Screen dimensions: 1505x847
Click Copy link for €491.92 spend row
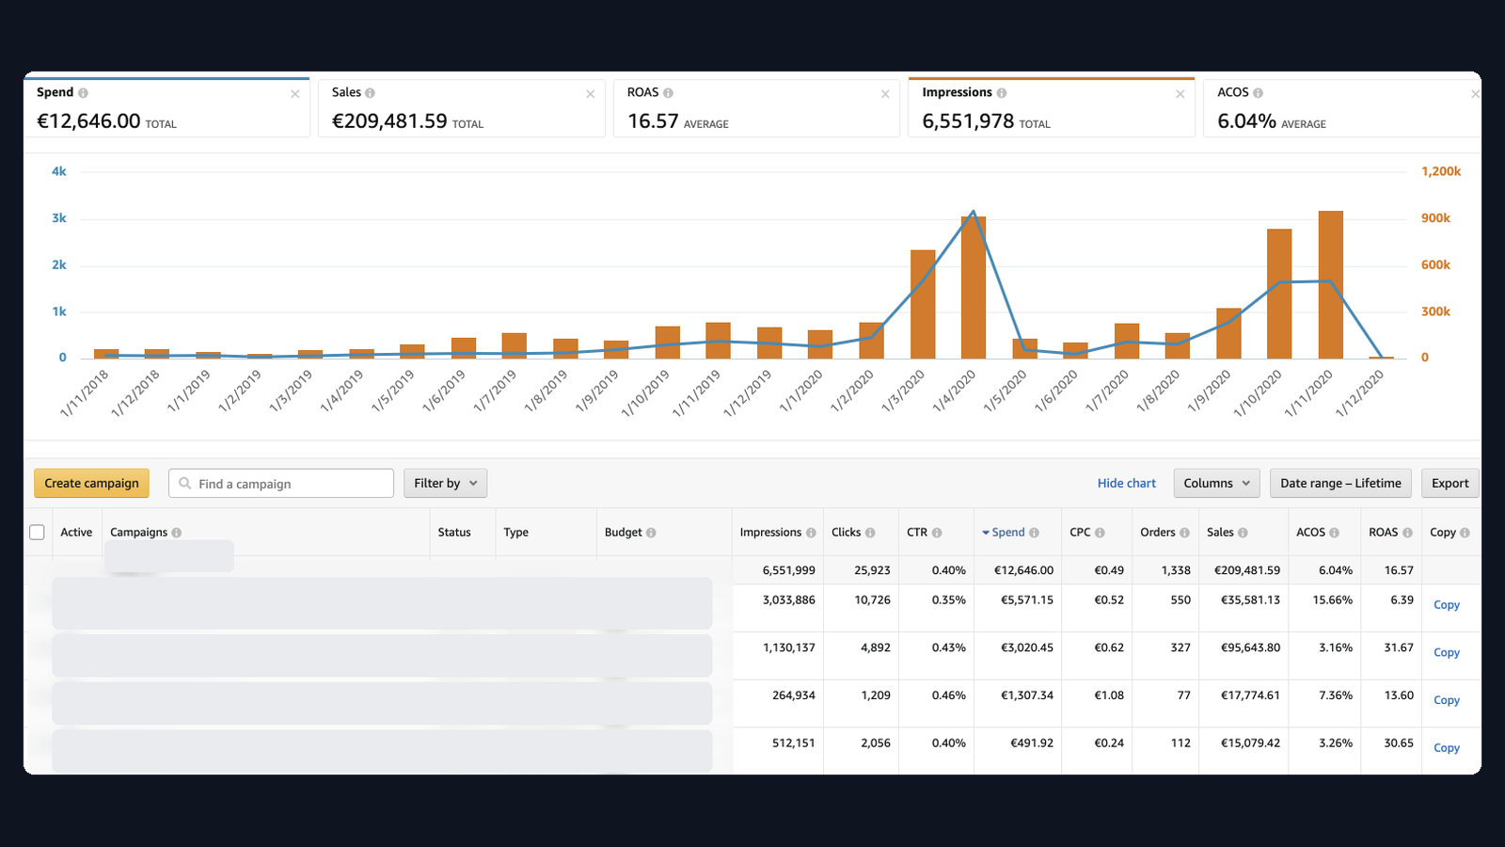pos(1446,748)
